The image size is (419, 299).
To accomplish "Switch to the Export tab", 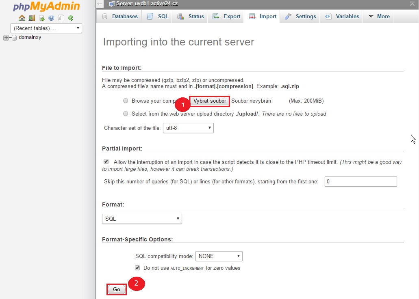I will (x=227, y=17).
